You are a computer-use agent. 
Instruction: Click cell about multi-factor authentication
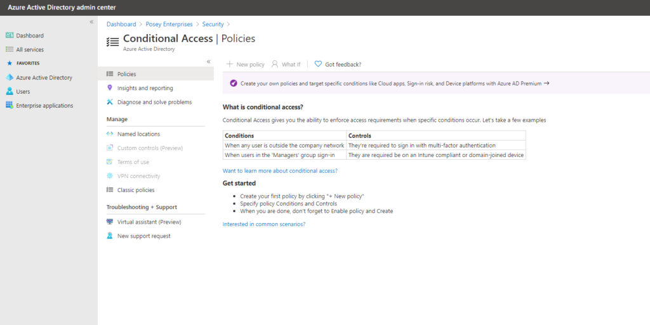click(436, 146)
